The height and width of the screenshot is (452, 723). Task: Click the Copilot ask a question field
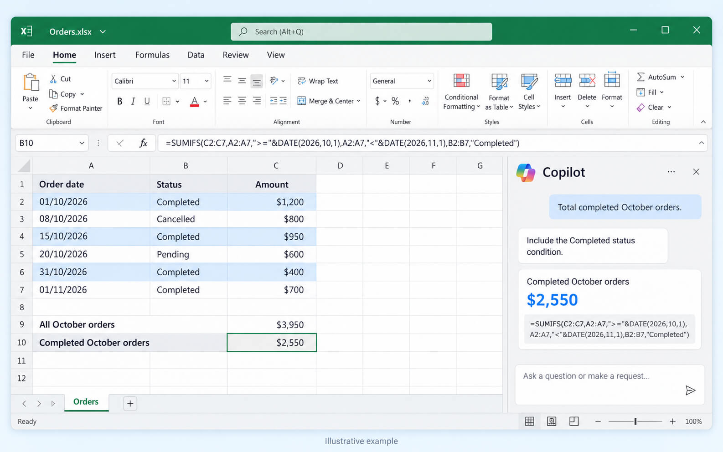609,385
